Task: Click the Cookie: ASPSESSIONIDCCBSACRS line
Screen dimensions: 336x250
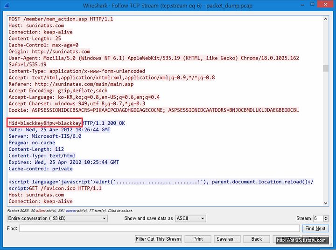Action: coord(154,110)
